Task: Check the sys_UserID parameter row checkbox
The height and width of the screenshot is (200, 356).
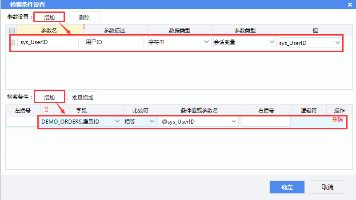Action: coord(12,43)
